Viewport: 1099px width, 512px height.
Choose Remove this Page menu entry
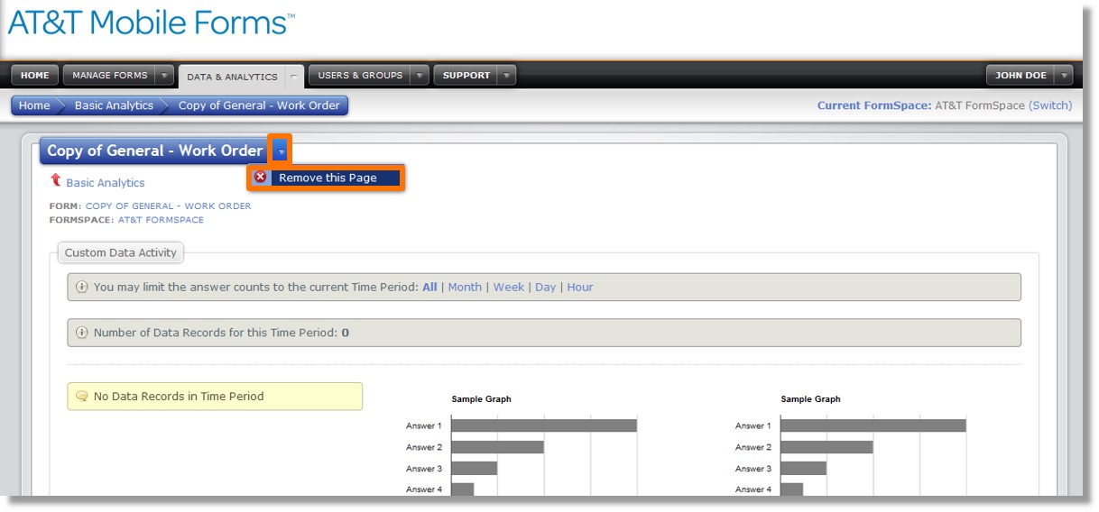[x=328, y=178]
